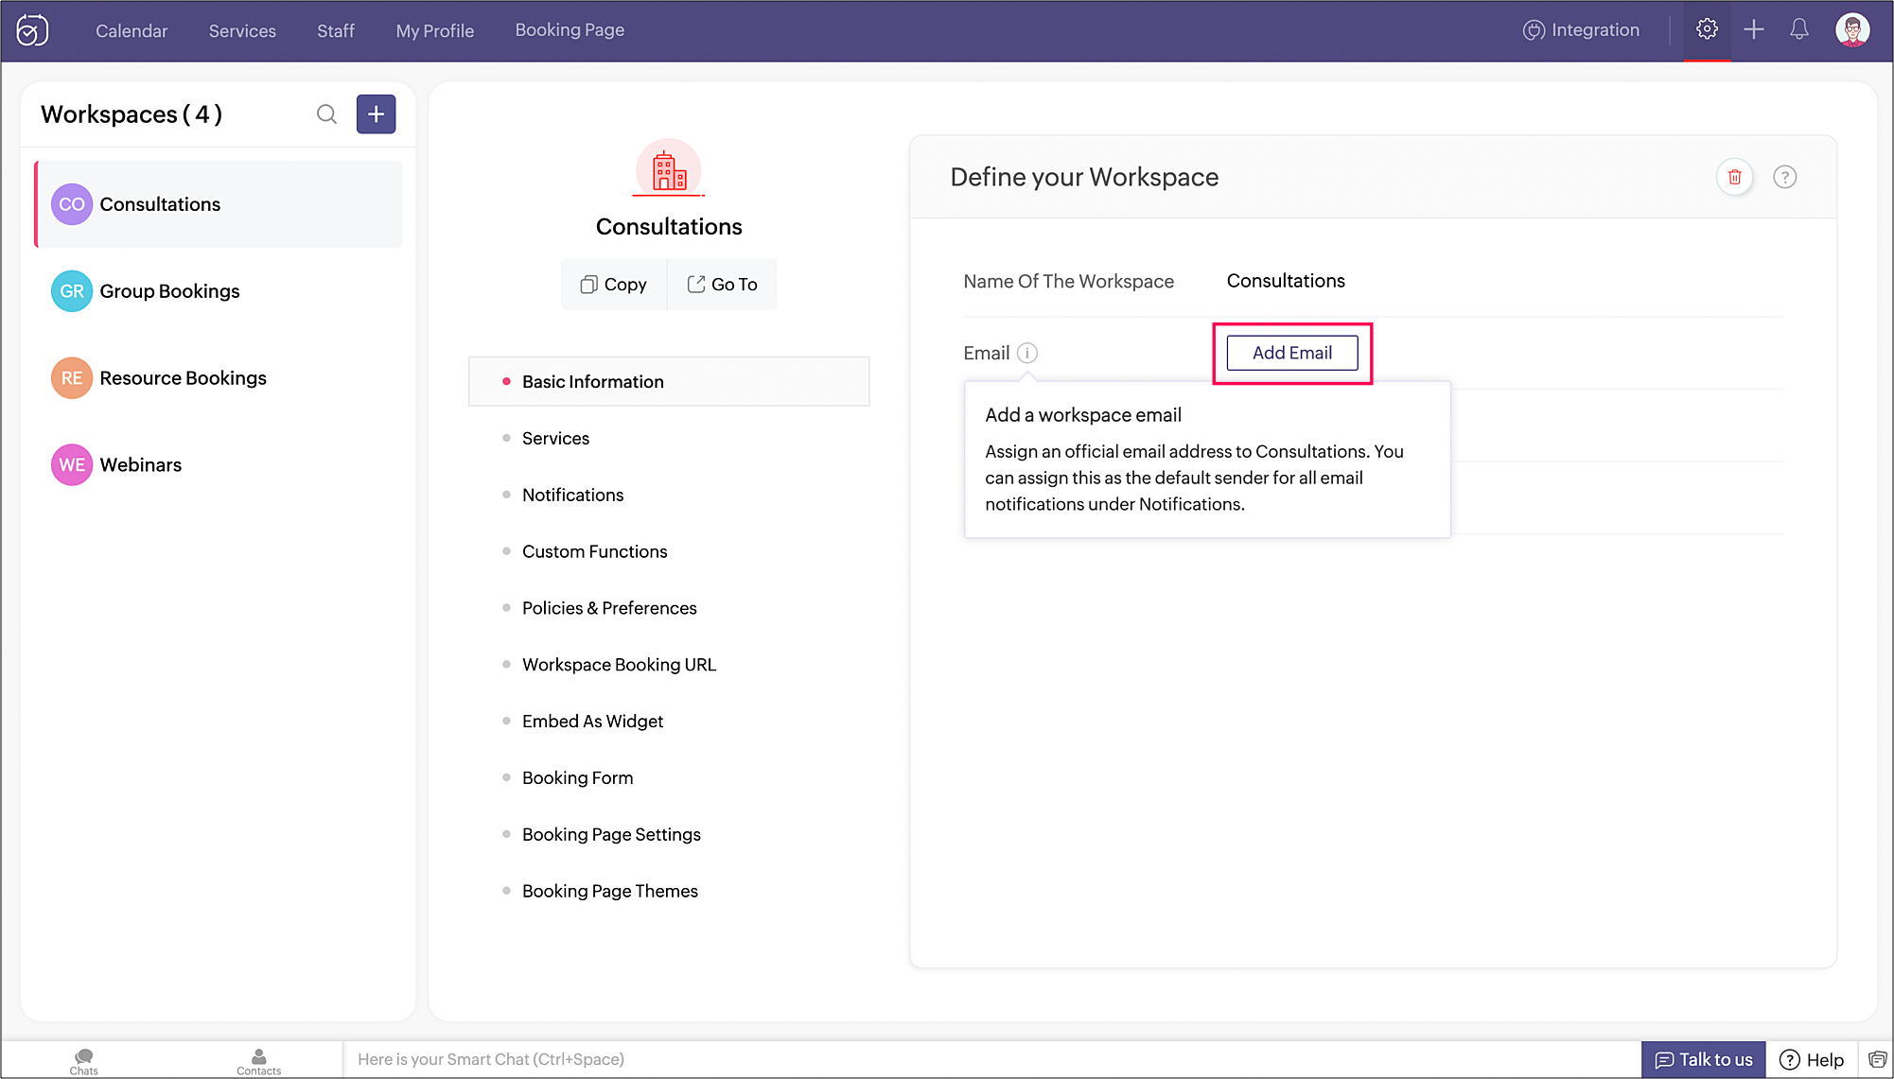This screenshot has height=1079, width=1894.
Task: Go to My Profile
Action: tap(435, 30)
